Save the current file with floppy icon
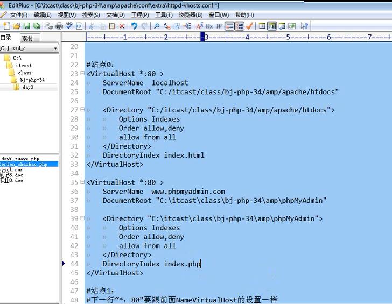 tap(26, 26)
